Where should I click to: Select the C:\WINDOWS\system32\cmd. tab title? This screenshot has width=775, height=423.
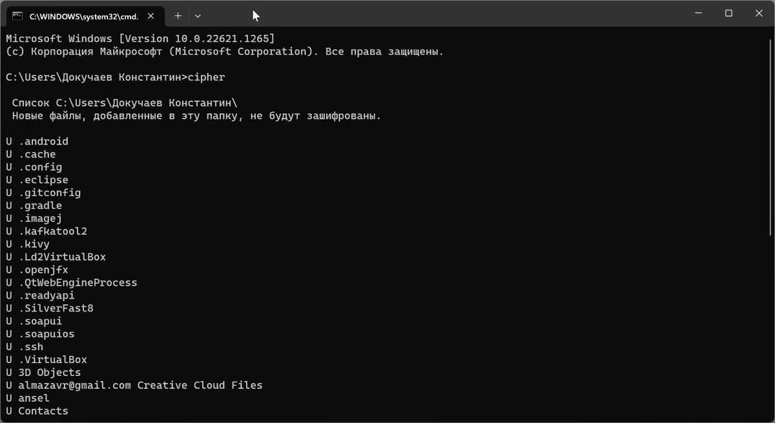(84, 16)
